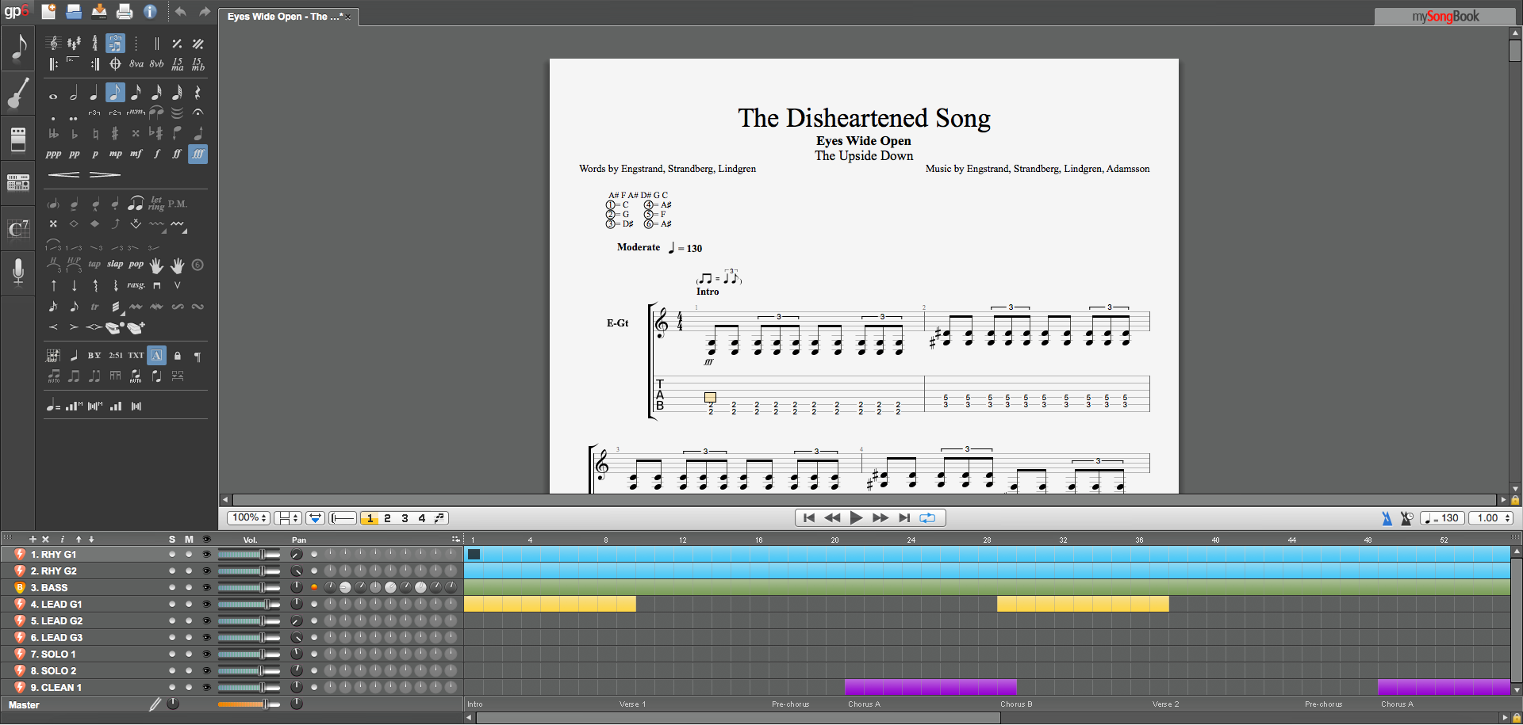Enable the metronome during playback
Viewport: 1523px width, 725px height.
(x=1386, y=518)
